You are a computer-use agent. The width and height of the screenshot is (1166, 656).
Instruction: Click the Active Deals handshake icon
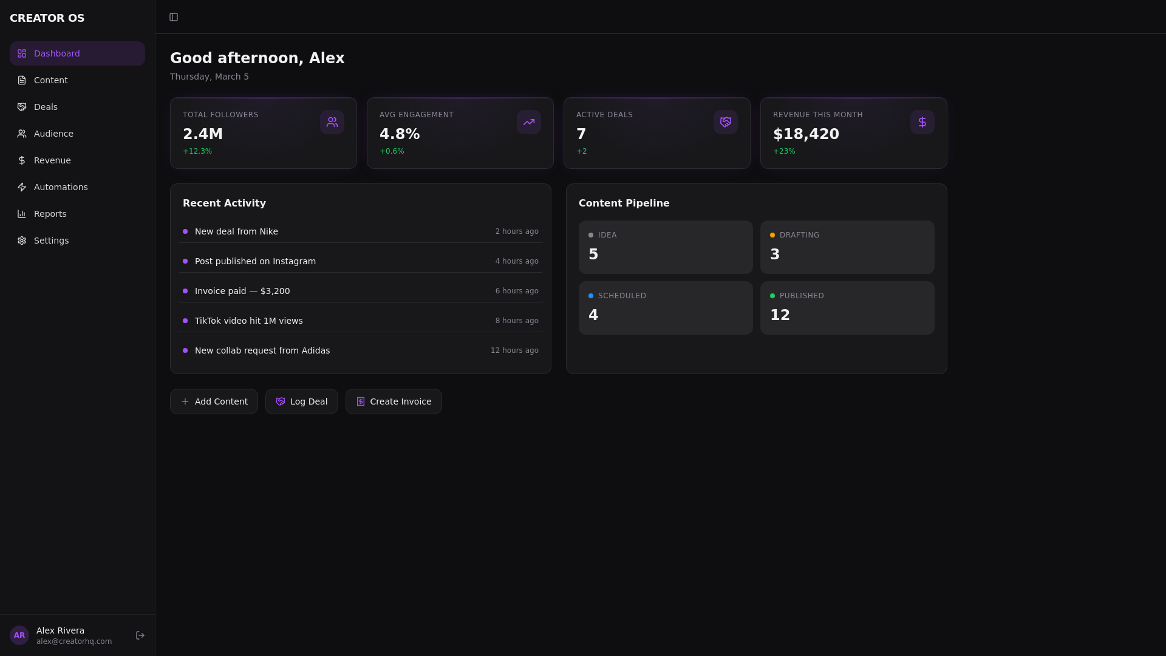click(726, 122)
